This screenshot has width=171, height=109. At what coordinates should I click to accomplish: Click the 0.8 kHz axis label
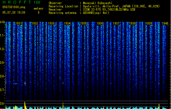click(2, 76)
